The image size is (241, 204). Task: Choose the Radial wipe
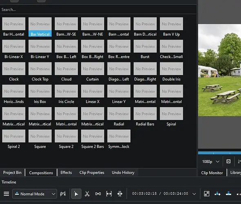coord(119,117)
